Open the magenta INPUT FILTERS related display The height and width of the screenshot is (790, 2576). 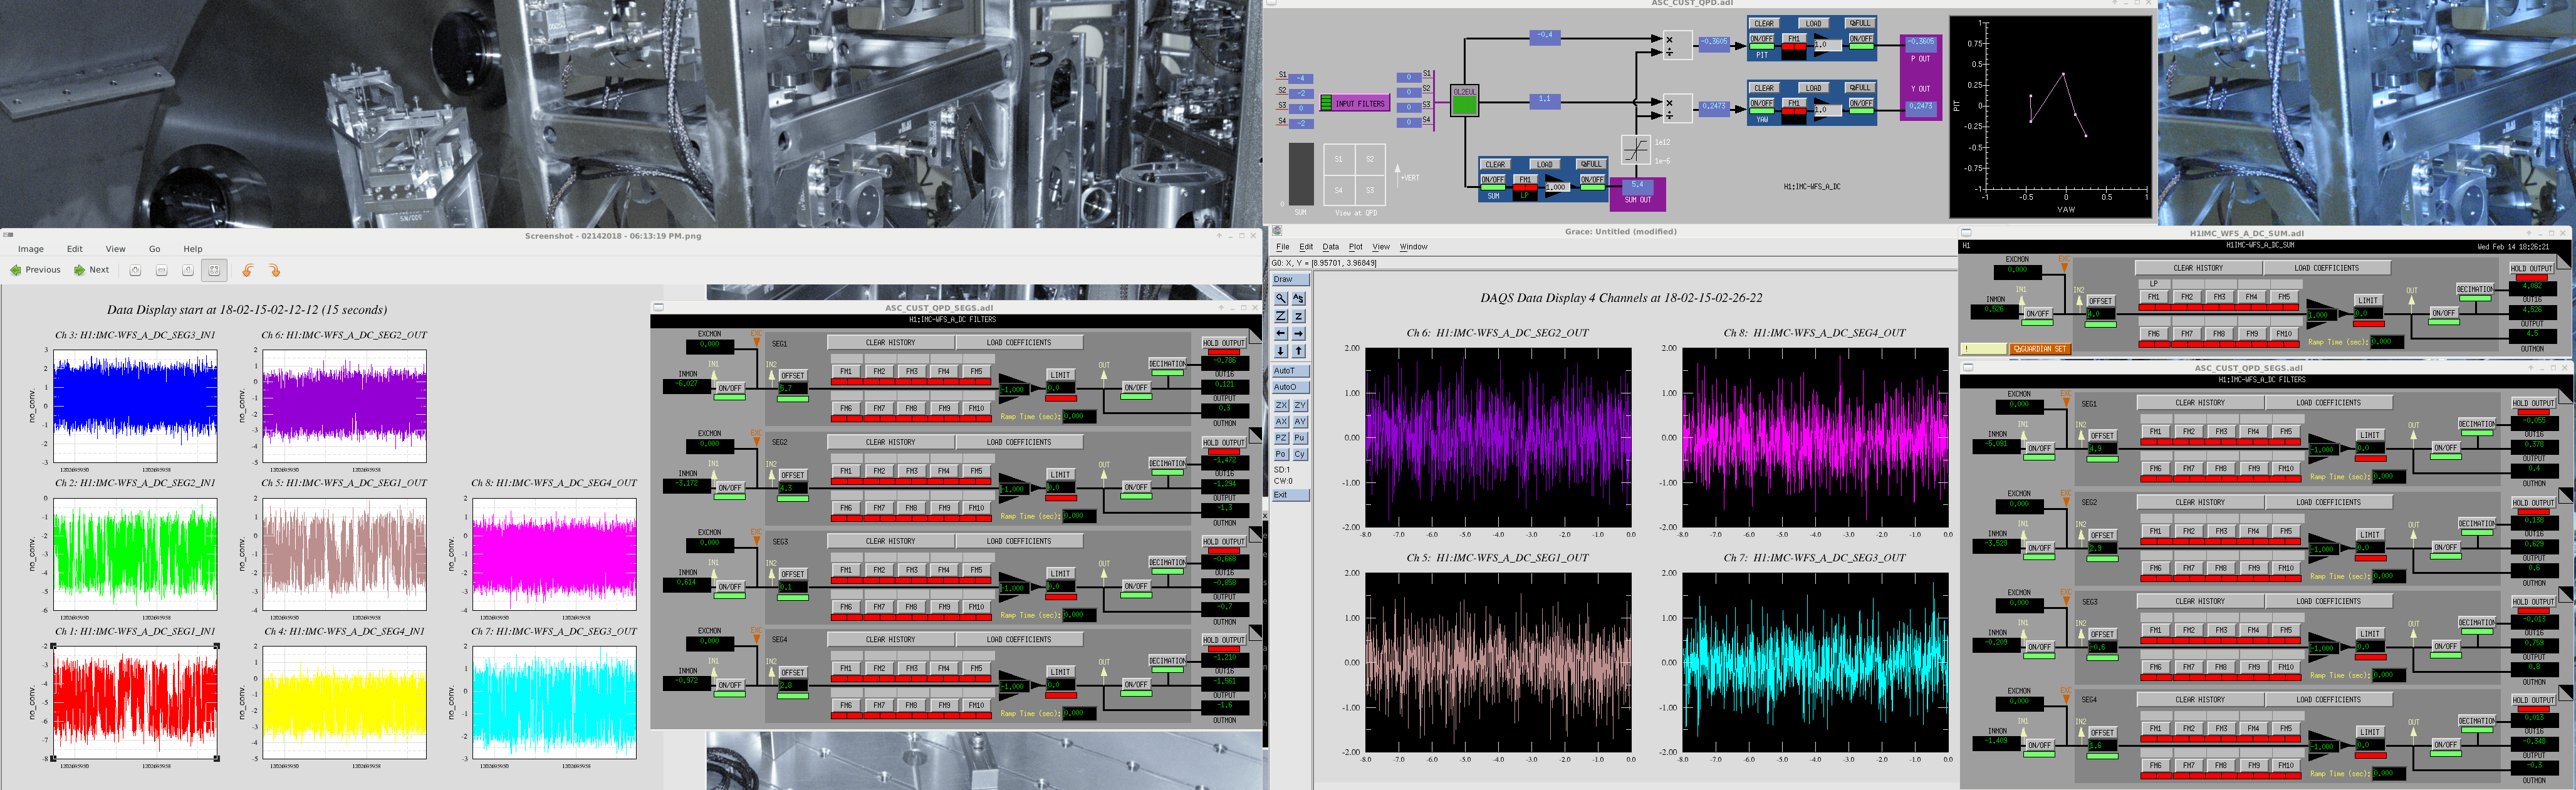1360,103
